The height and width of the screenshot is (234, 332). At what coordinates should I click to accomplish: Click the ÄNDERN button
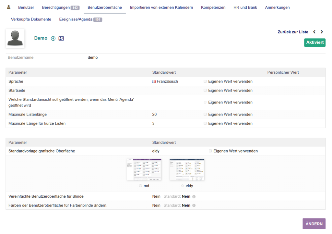[x=314, y=224]
